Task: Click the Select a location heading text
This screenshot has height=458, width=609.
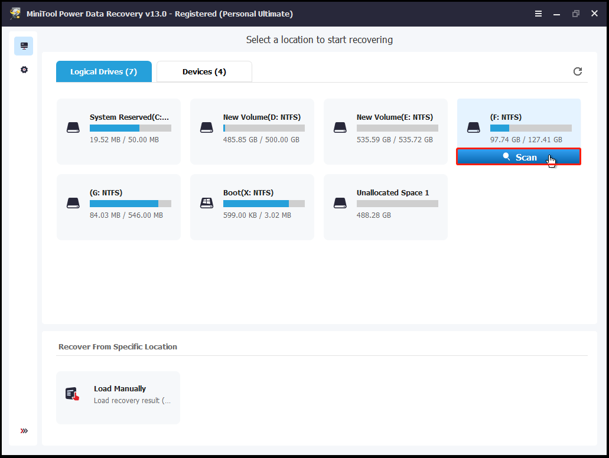Action: (319, 40)
